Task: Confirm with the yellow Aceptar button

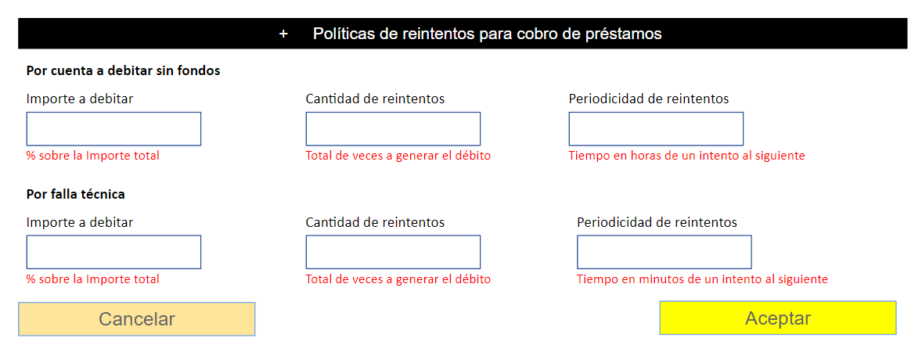Action: 778,318
